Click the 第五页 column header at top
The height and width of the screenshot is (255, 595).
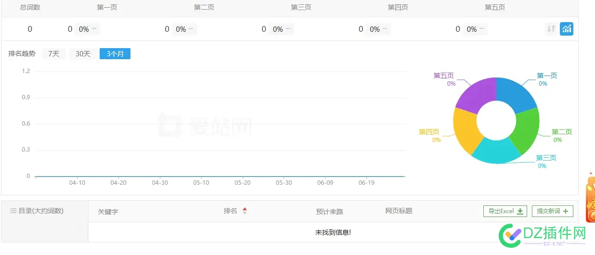(495, 7)
